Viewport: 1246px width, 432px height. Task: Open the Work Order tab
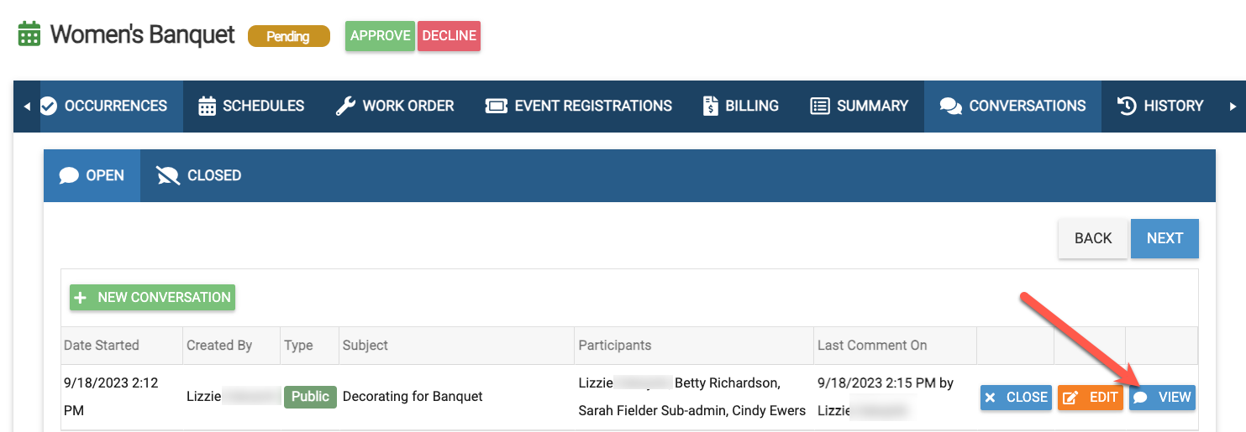click(395, 107)
